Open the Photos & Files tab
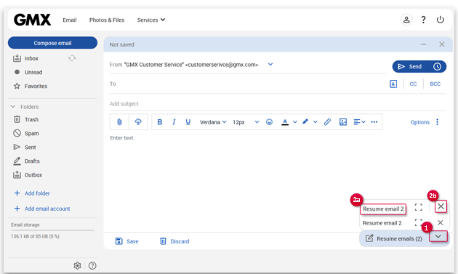This screenshot has width=458, height=274. click(107, 20)
